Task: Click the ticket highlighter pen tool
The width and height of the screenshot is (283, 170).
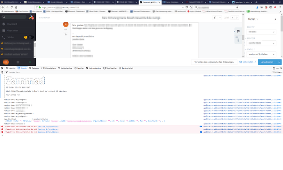Action: point(215,18)
